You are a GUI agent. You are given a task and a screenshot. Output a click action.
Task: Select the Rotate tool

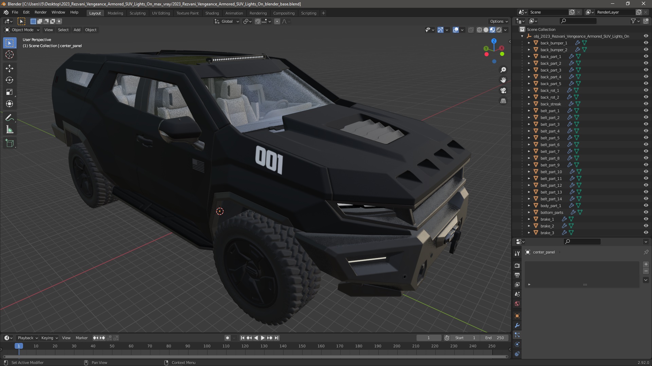(10, 80)
